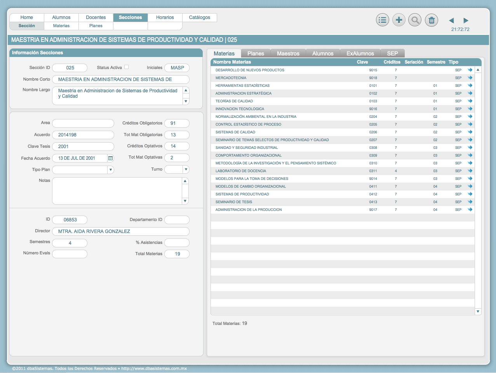Click arrow icon for SEMINARIO DE TESIS row
Viewport: 496px width, 373px height.
pos(470,202)
